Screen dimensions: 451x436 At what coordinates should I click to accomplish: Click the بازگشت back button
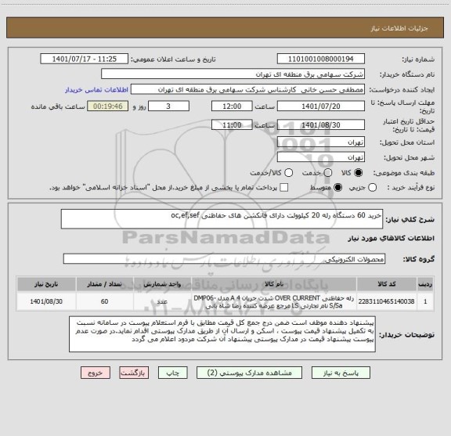tap(134, 373)
